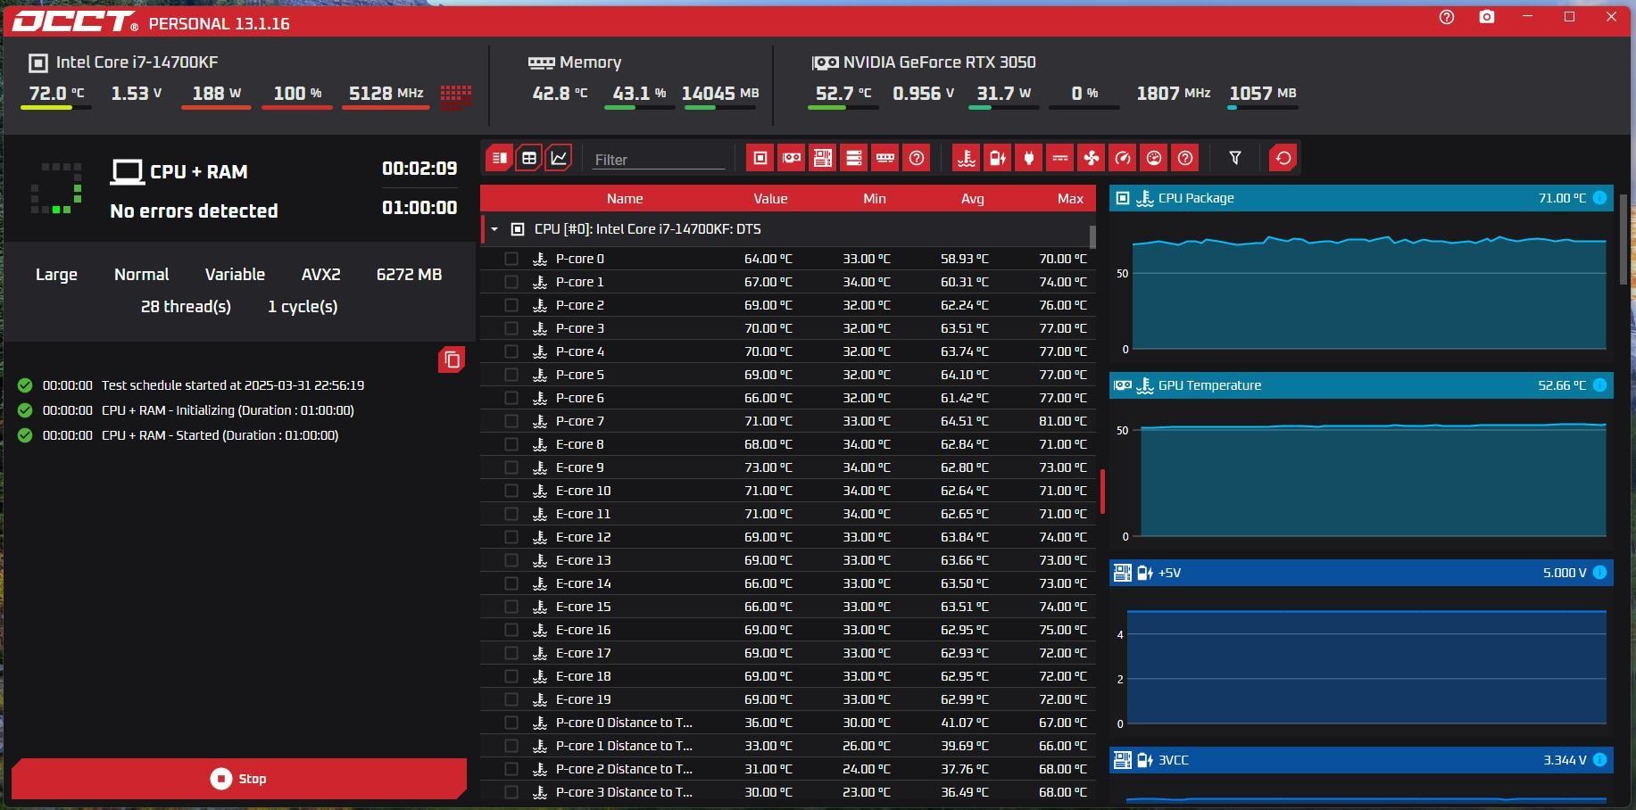Tick the P-core 7 checkbox

(x=511, y=421)
